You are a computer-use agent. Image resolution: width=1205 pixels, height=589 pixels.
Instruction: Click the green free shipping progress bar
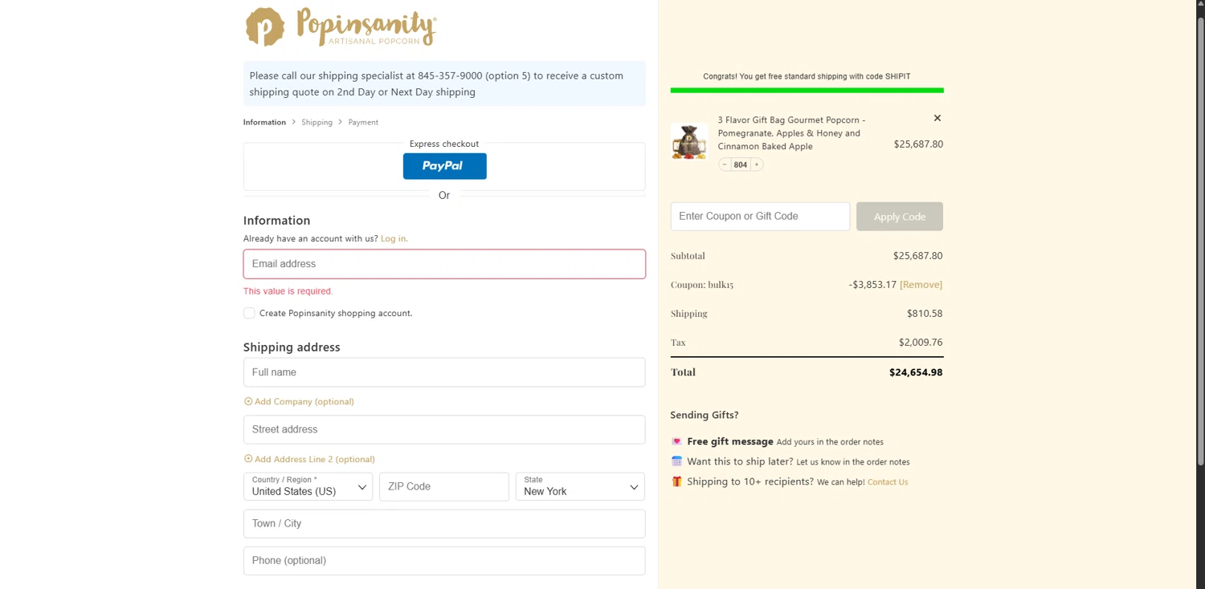tap(807, 90)
